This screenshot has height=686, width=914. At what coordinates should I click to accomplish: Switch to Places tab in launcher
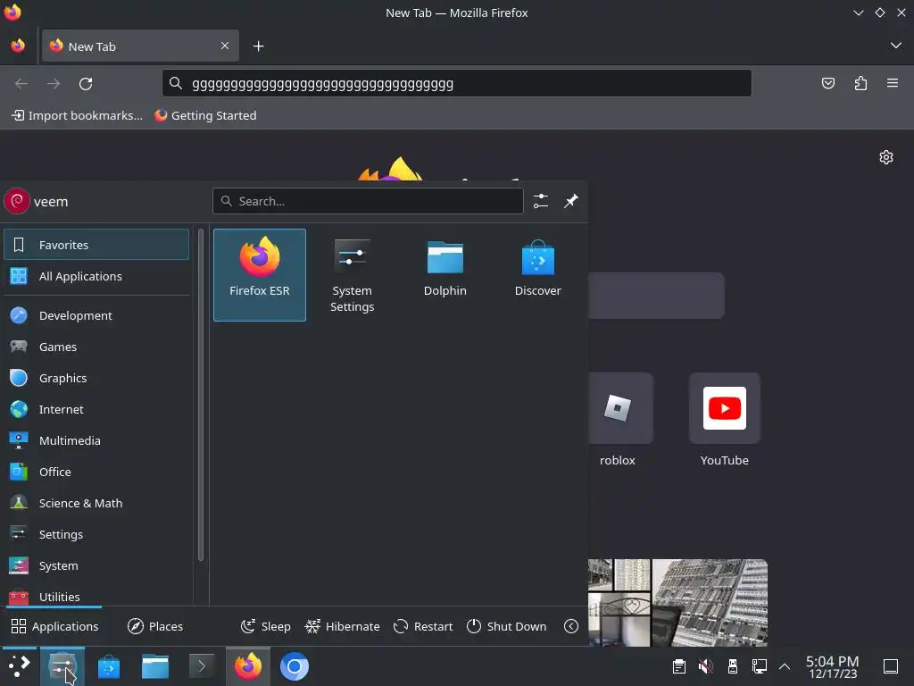155,626
